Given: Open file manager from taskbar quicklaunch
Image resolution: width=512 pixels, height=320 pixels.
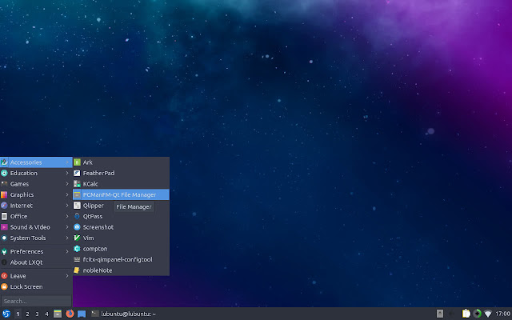Looking at the screenshot, I should (x=58, y=314).
